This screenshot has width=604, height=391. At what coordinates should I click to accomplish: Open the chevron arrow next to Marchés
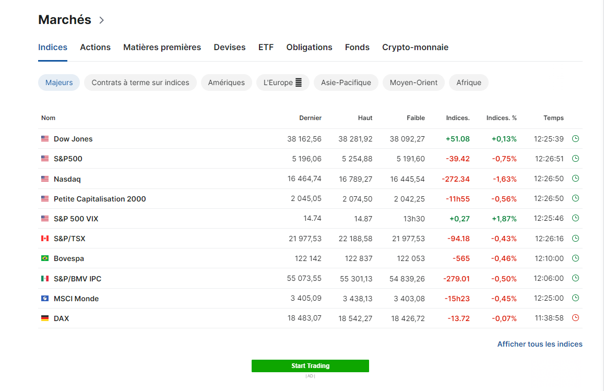click(102, 20)
